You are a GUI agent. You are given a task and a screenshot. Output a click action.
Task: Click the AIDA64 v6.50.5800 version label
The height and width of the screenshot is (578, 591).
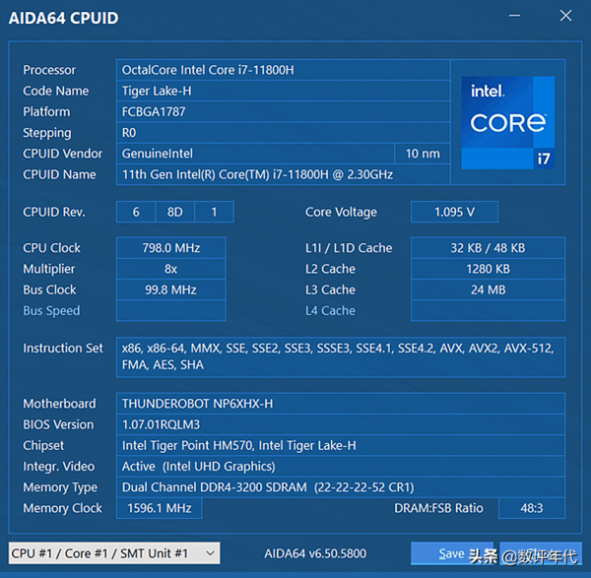315,553
